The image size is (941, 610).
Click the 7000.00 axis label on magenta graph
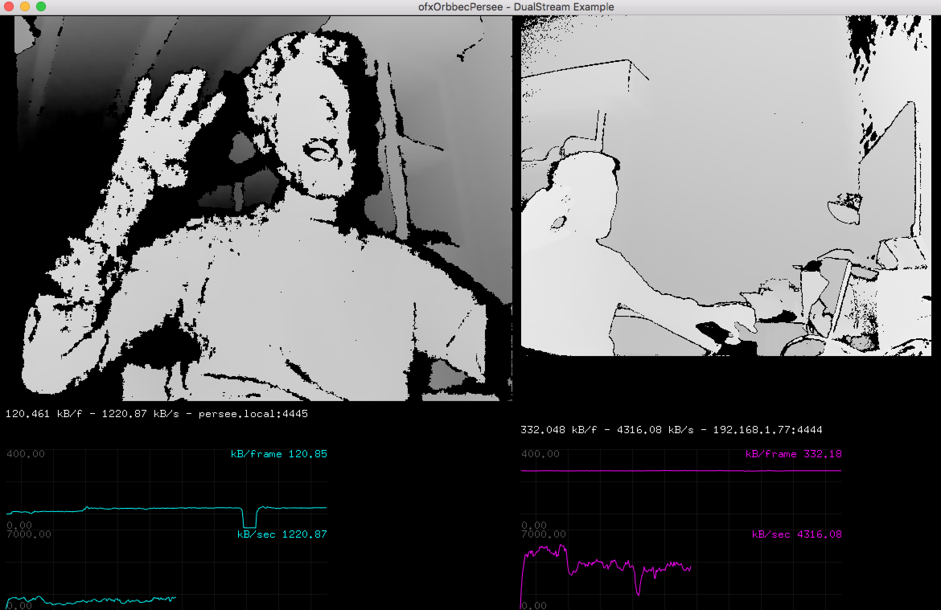pyautogui.click(x=543, y=534)
